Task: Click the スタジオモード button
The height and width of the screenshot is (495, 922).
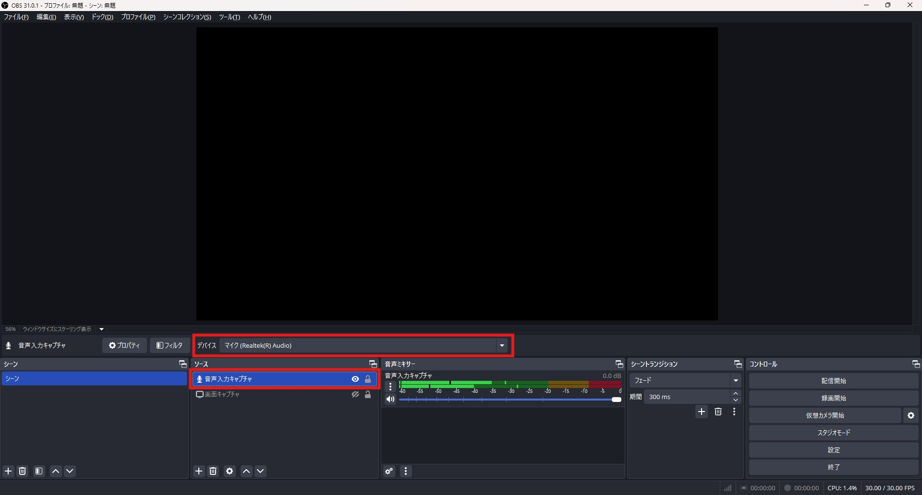Action: [x=834, y=432]
